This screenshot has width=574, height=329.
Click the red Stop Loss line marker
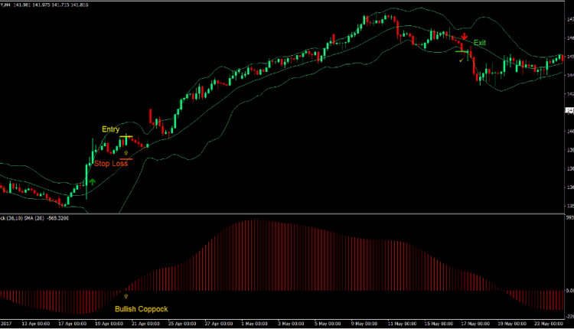(126, 159)
